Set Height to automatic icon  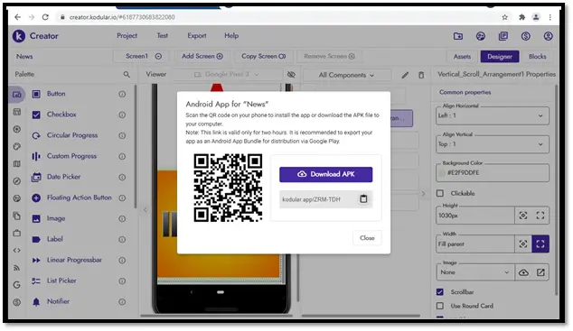pyautogui.click(x=523, y=216)
